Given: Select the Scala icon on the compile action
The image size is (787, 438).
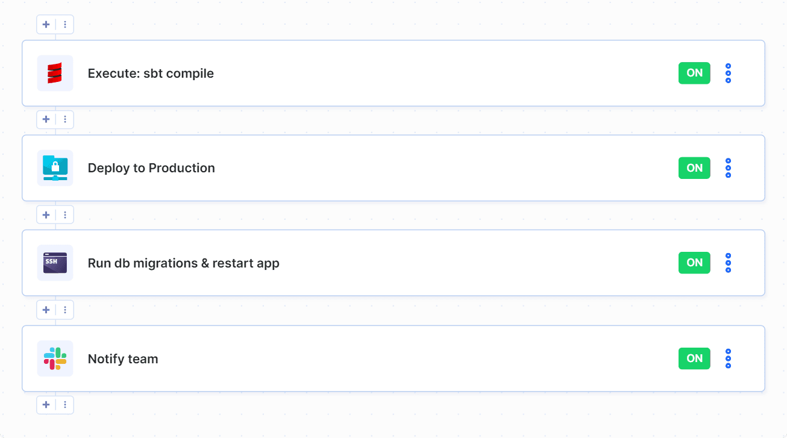Looking at the screenshot, I should (x=55, y=73).
